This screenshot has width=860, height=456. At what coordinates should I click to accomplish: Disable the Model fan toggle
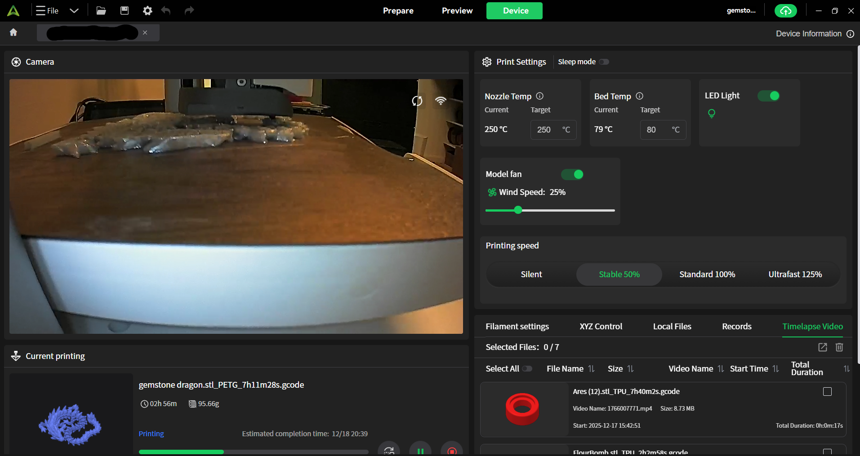click(x=572, y=174)
